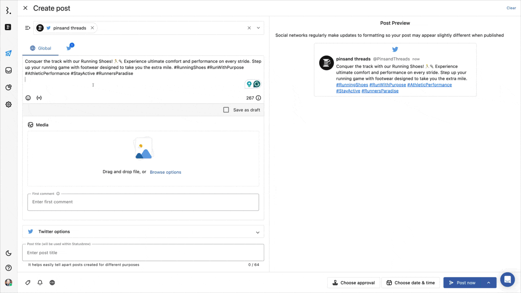Screen dimensions: 521x293
Task: Open the Publish section in sidebar
Action: pyautogui.click(x=8, y=53)
